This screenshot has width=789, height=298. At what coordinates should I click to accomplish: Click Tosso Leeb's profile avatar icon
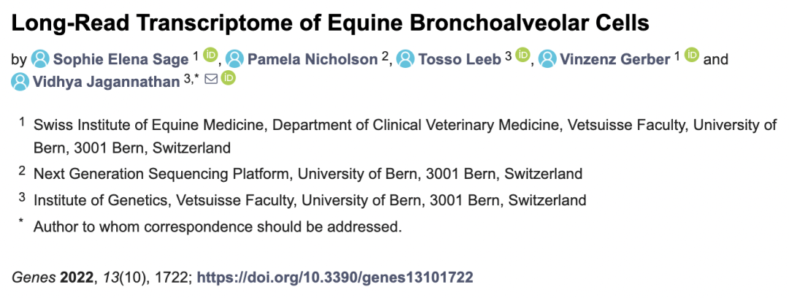coord(405,59)
